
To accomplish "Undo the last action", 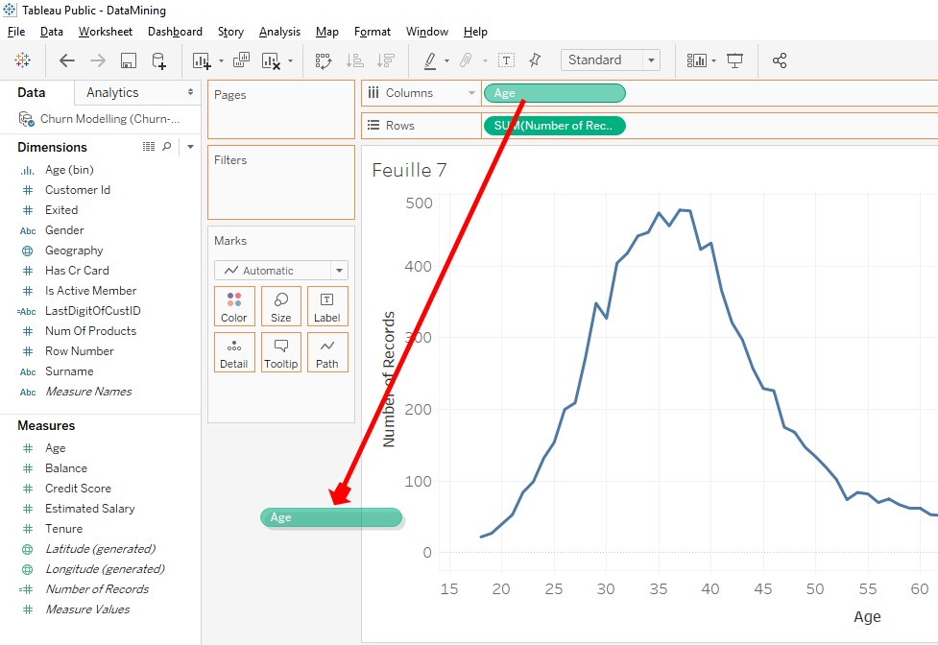I will click(66, 60).
